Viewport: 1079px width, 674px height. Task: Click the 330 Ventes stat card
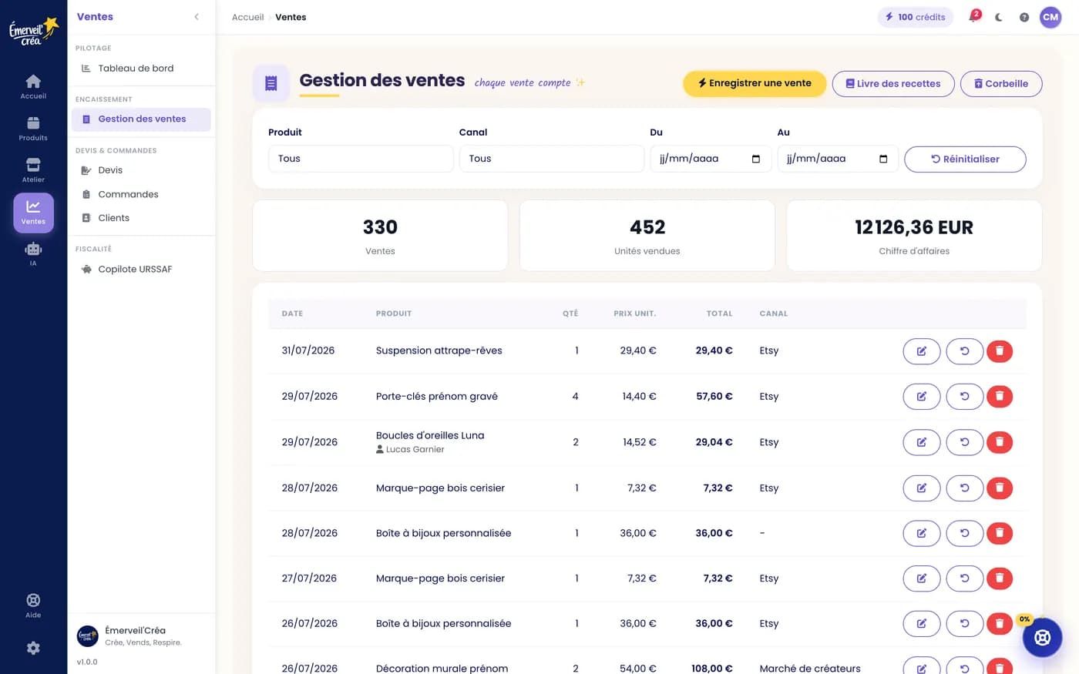coord(380,236)
